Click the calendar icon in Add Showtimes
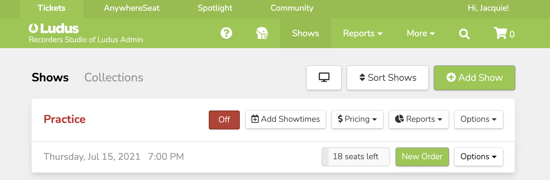550x180 pixels. (255, 119)
